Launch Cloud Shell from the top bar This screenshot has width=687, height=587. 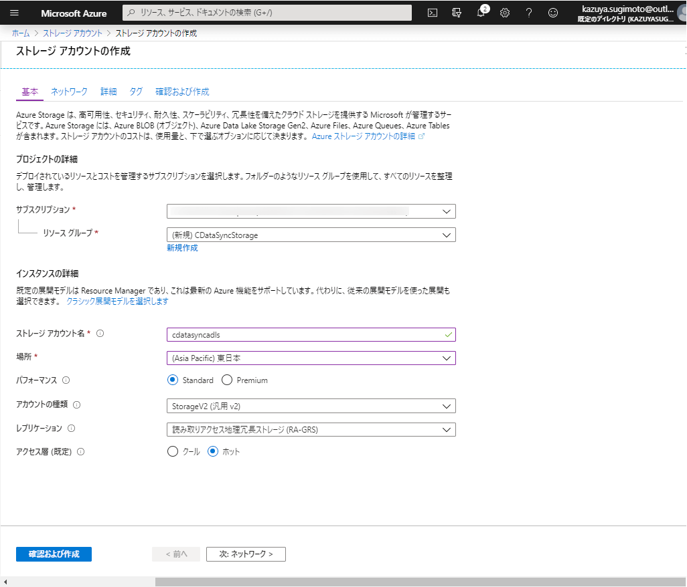pyautogui.click(x=433, y=13)
